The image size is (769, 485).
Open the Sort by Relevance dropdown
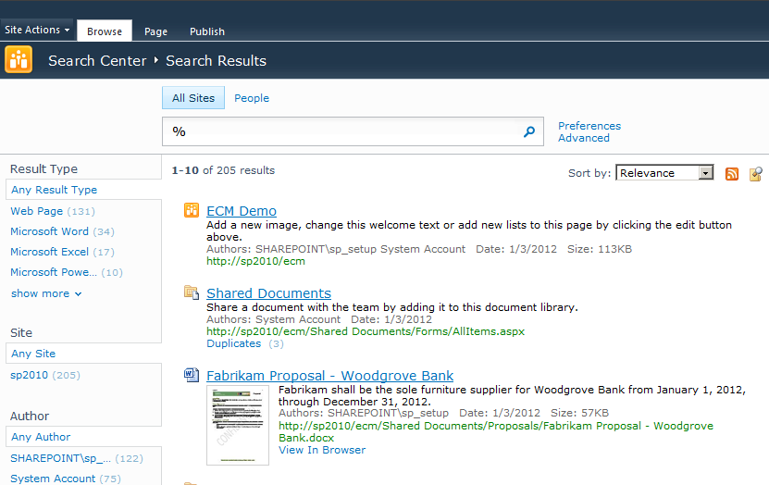[664, 172]
